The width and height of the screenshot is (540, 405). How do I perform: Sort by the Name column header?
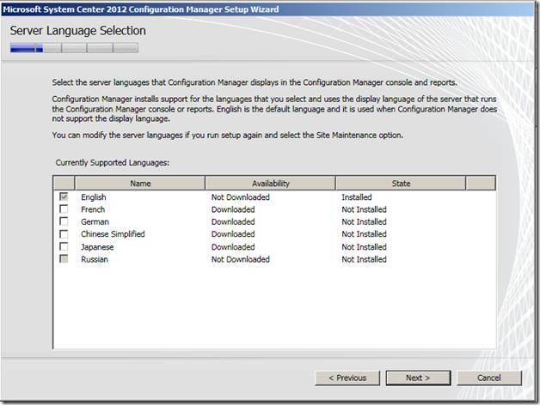tap(139, 184)
